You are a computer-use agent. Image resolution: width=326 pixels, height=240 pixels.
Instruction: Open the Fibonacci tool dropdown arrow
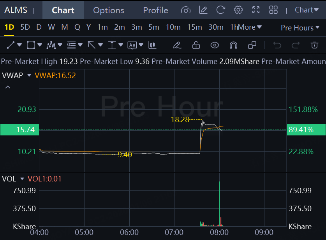tap(80, 45)
